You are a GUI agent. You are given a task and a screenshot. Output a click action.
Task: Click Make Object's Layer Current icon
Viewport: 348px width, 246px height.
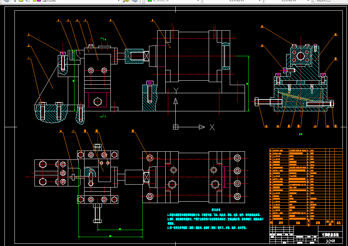[126, 1]
